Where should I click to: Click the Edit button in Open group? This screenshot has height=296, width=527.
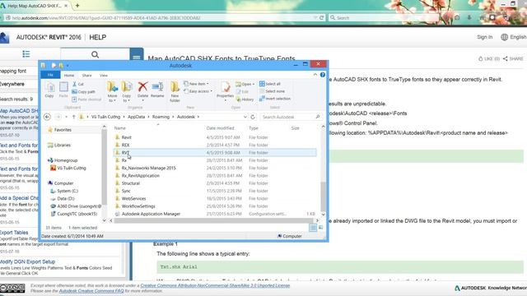(x=242, y=91)
